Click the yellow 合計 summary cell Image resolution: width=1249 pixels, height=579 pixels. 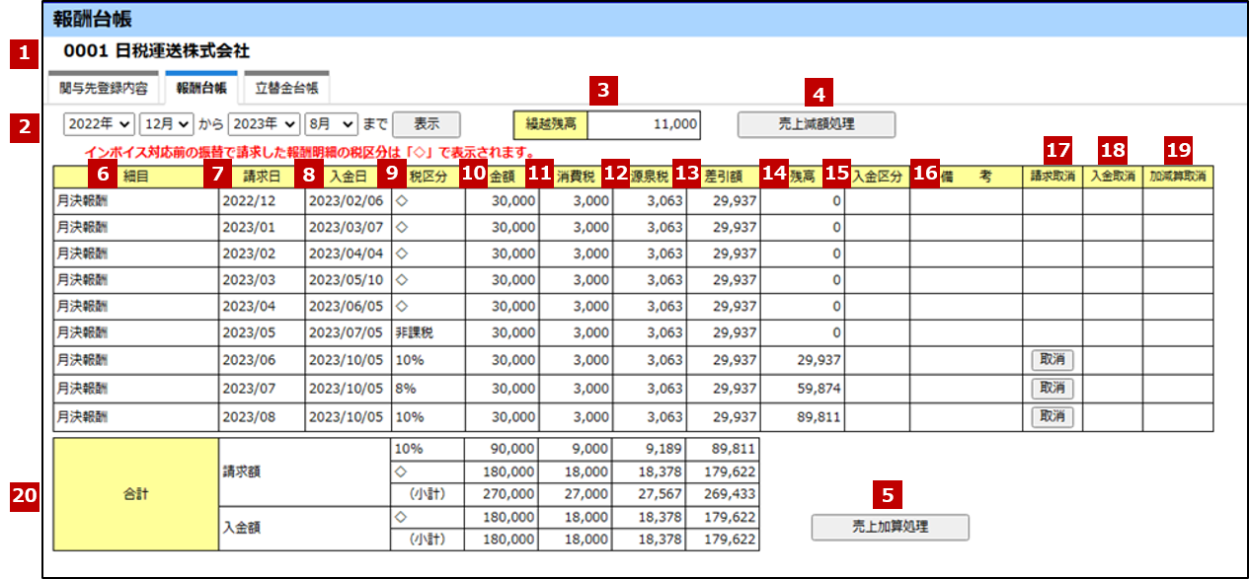click(136, 494)
